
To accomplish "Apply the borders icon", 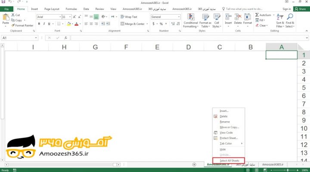I will pos(59,24).
